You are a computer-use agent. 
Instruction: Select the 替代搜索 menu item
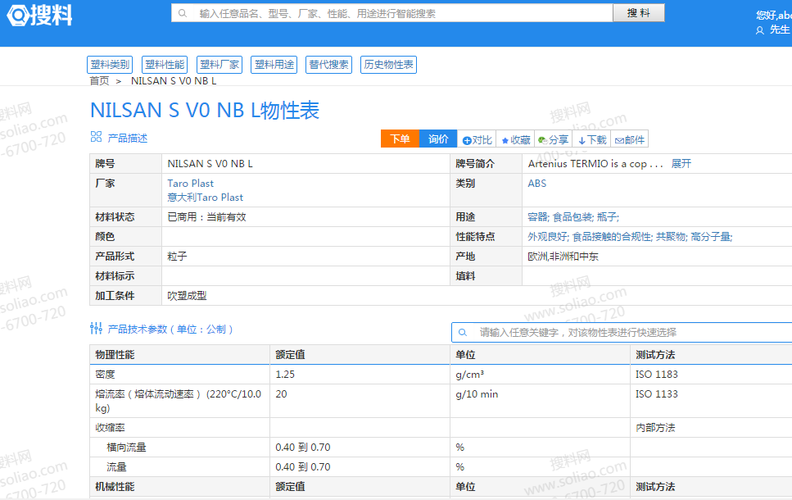[328, 65]
